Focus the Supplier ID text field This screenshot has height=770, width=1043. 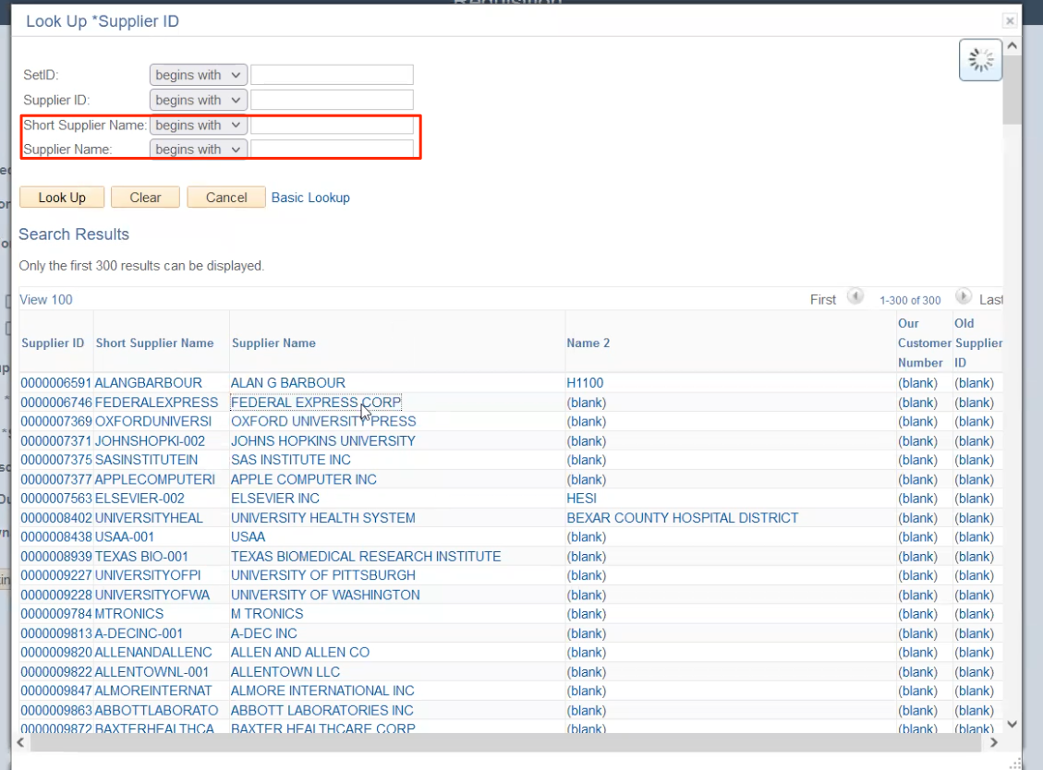pos(332,100)
